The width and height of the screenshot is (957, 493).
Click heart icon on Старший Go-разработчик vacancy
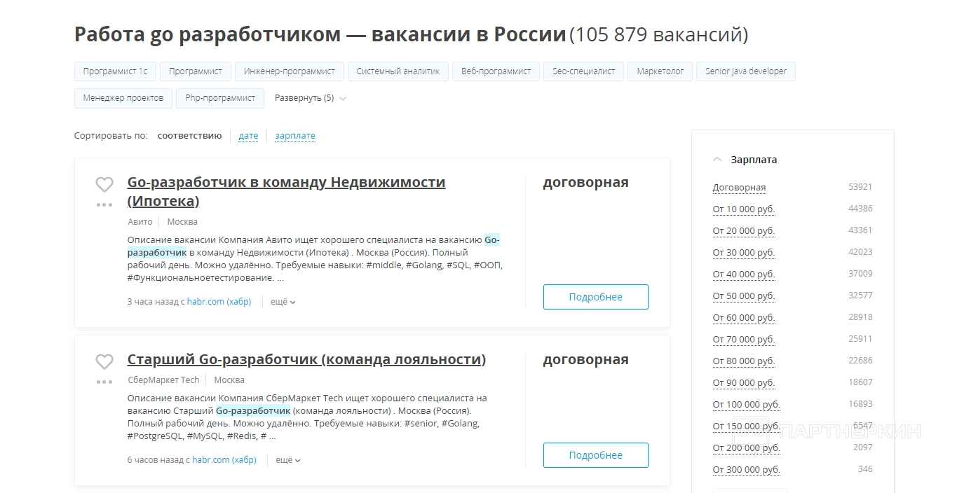104,362
